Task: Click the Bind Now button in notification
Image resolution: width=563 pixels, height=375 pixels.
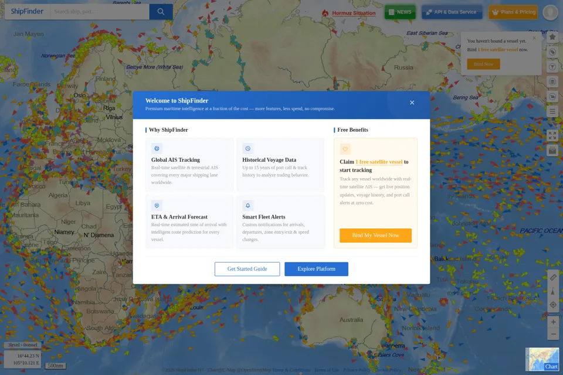Action: (483, 64)
